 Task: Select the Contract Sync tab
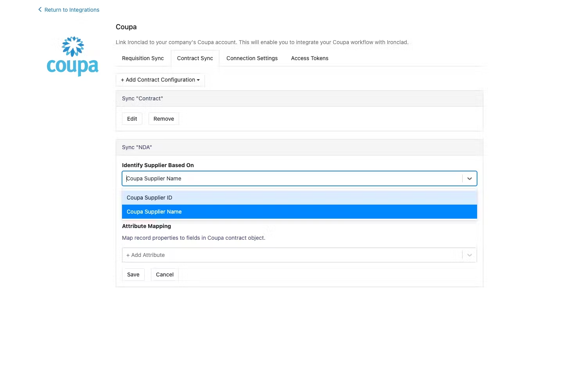pos(195,58)
